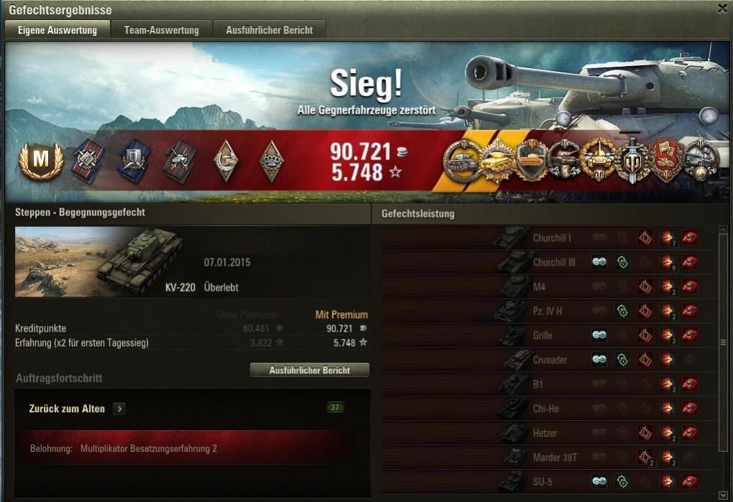Open the Ausführlicher Bericht tab

point(269,30)
